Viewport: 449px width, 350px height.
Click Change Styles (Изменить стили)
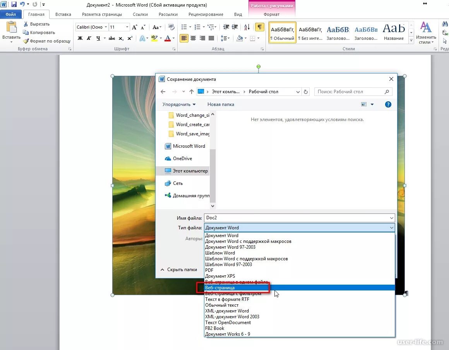[426, 33]
